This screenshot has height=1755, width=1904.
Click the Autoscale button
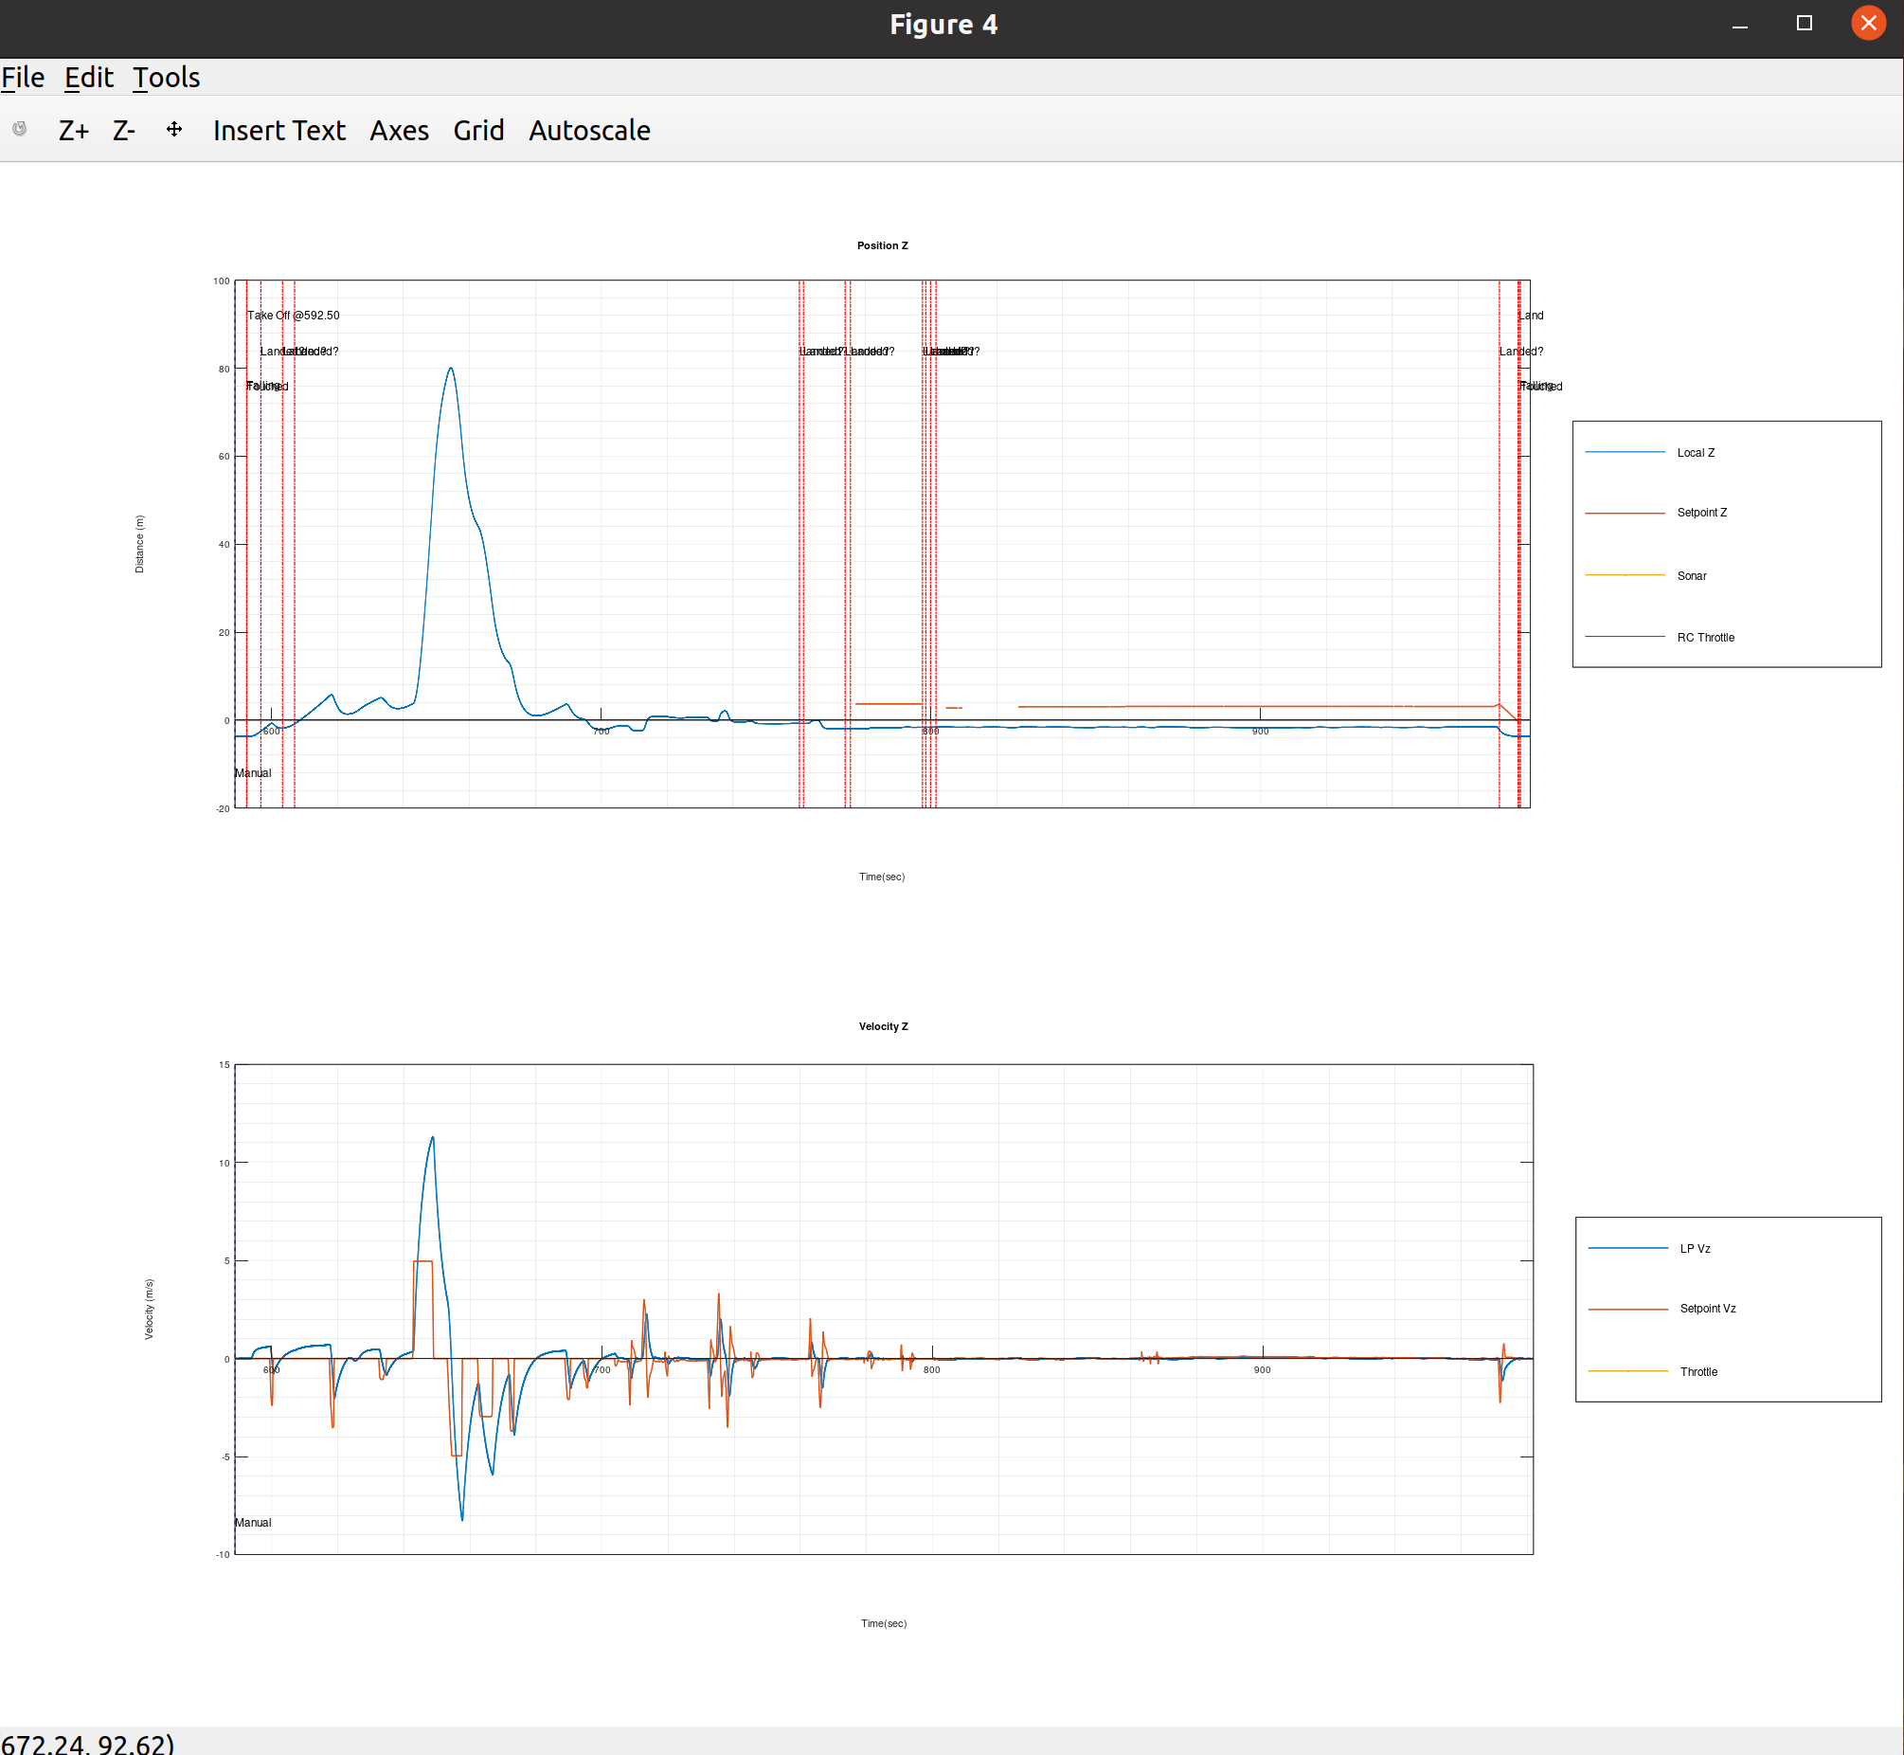click(x=588, y=130)
